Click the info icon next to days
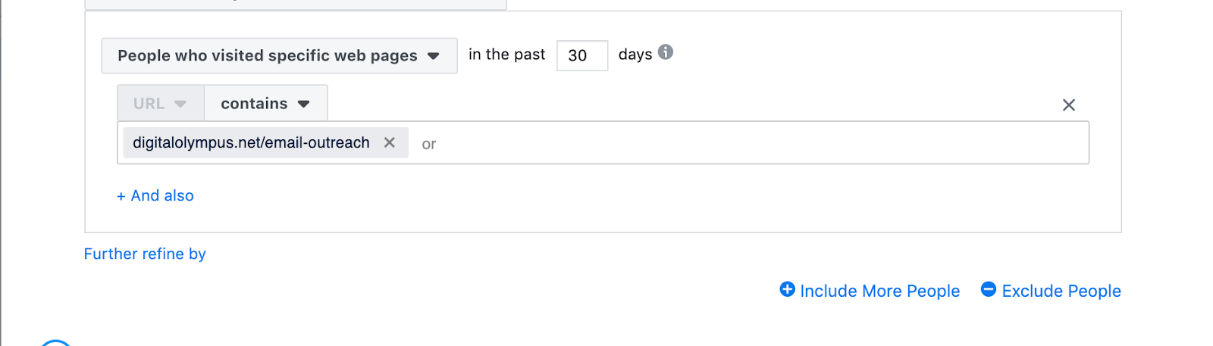Viewport: 1213px width, 346px height. [x=666, y=52]
